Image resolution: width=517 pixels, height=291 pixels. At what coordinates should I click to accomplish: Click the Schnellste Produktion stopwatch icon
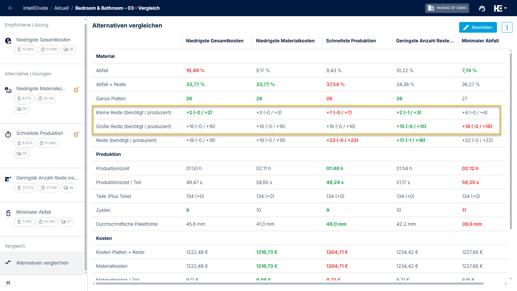point(8,135)
